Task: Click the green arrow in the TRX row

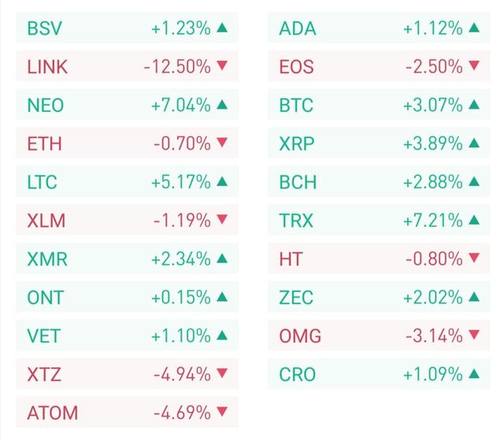Action: pyautogui.click(x=474, y=221)
